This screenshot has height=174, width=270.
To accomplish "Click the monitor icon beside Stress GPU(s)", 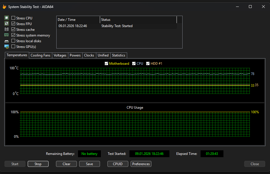I will click(7, 46).
